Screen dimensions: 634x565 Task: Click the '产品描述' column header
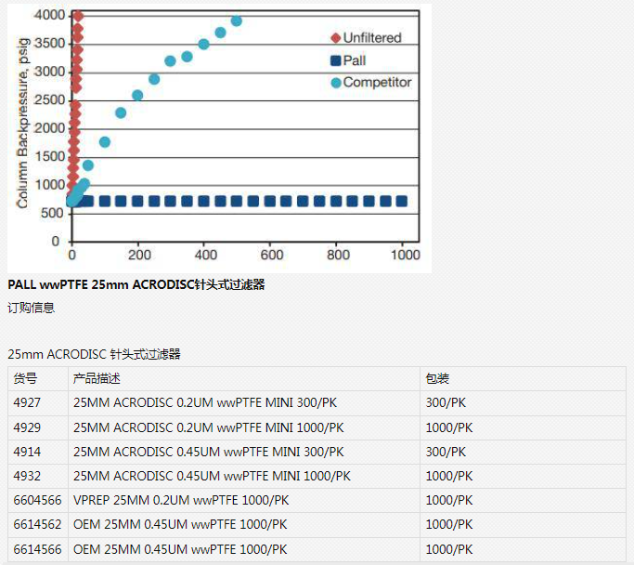97,378
